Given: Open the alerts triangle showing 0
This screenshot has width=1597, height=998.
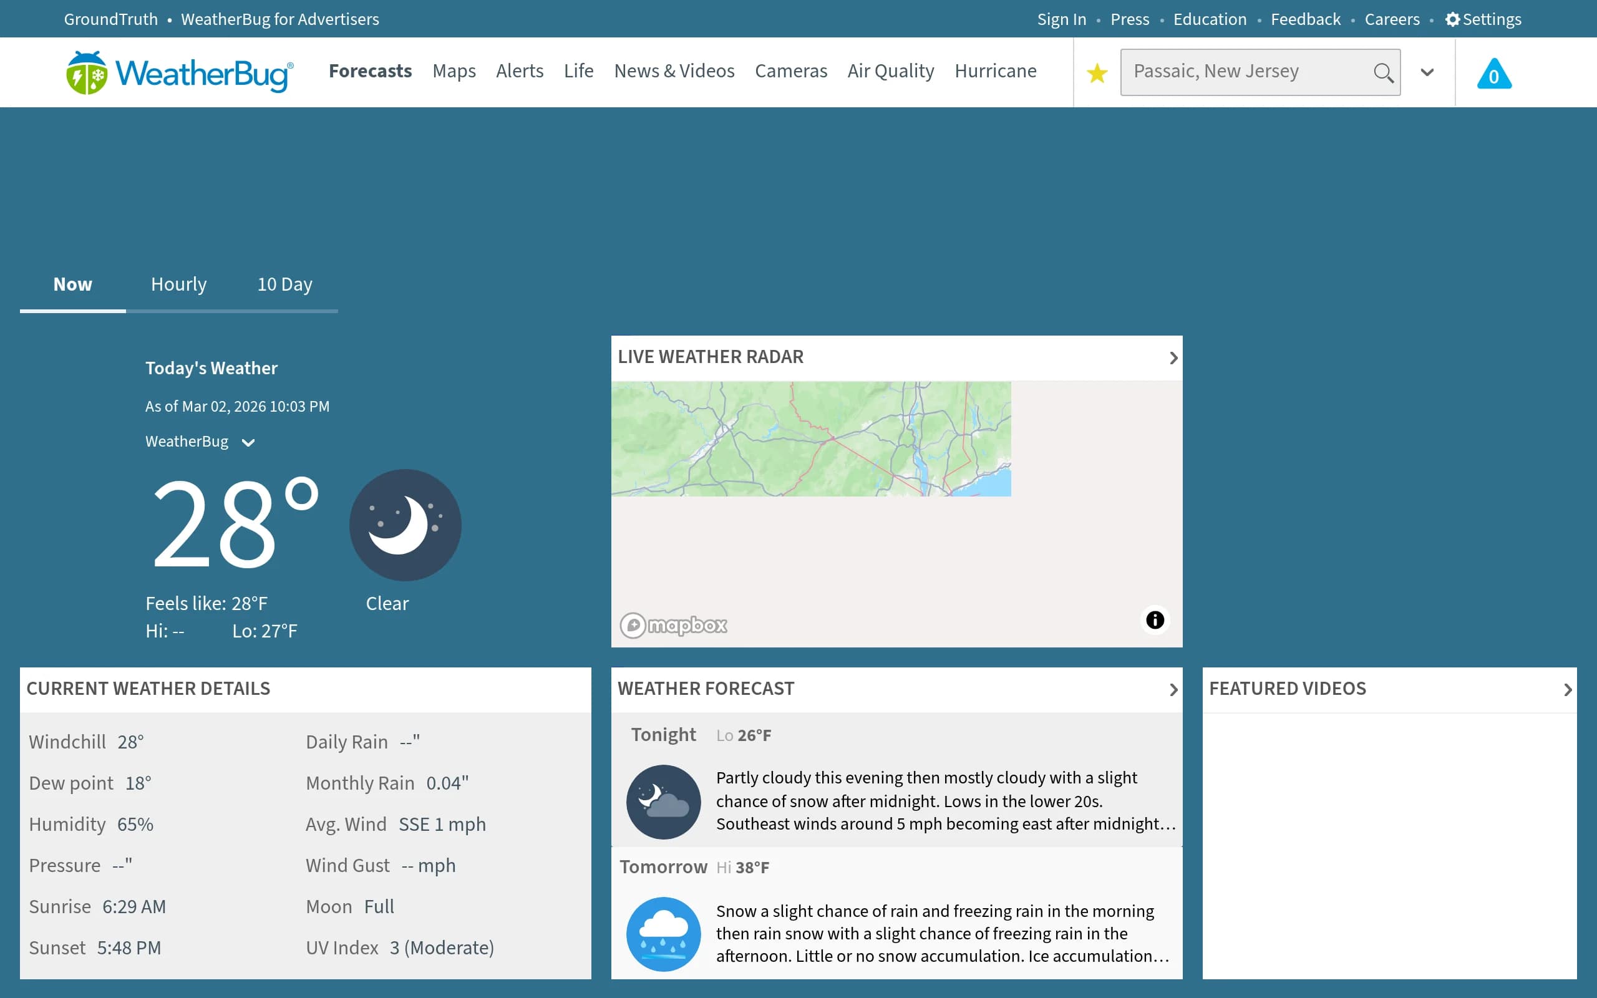Looking at the screenshot, I should (1494, 73).
